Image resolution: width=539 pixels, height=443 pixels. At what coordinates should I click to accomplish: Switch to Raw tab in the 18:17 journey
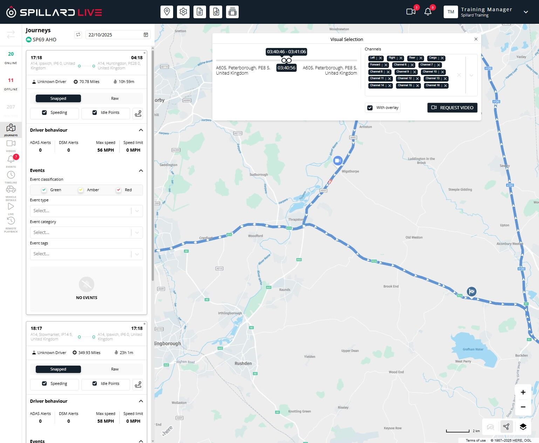click(x=115, y=369)
